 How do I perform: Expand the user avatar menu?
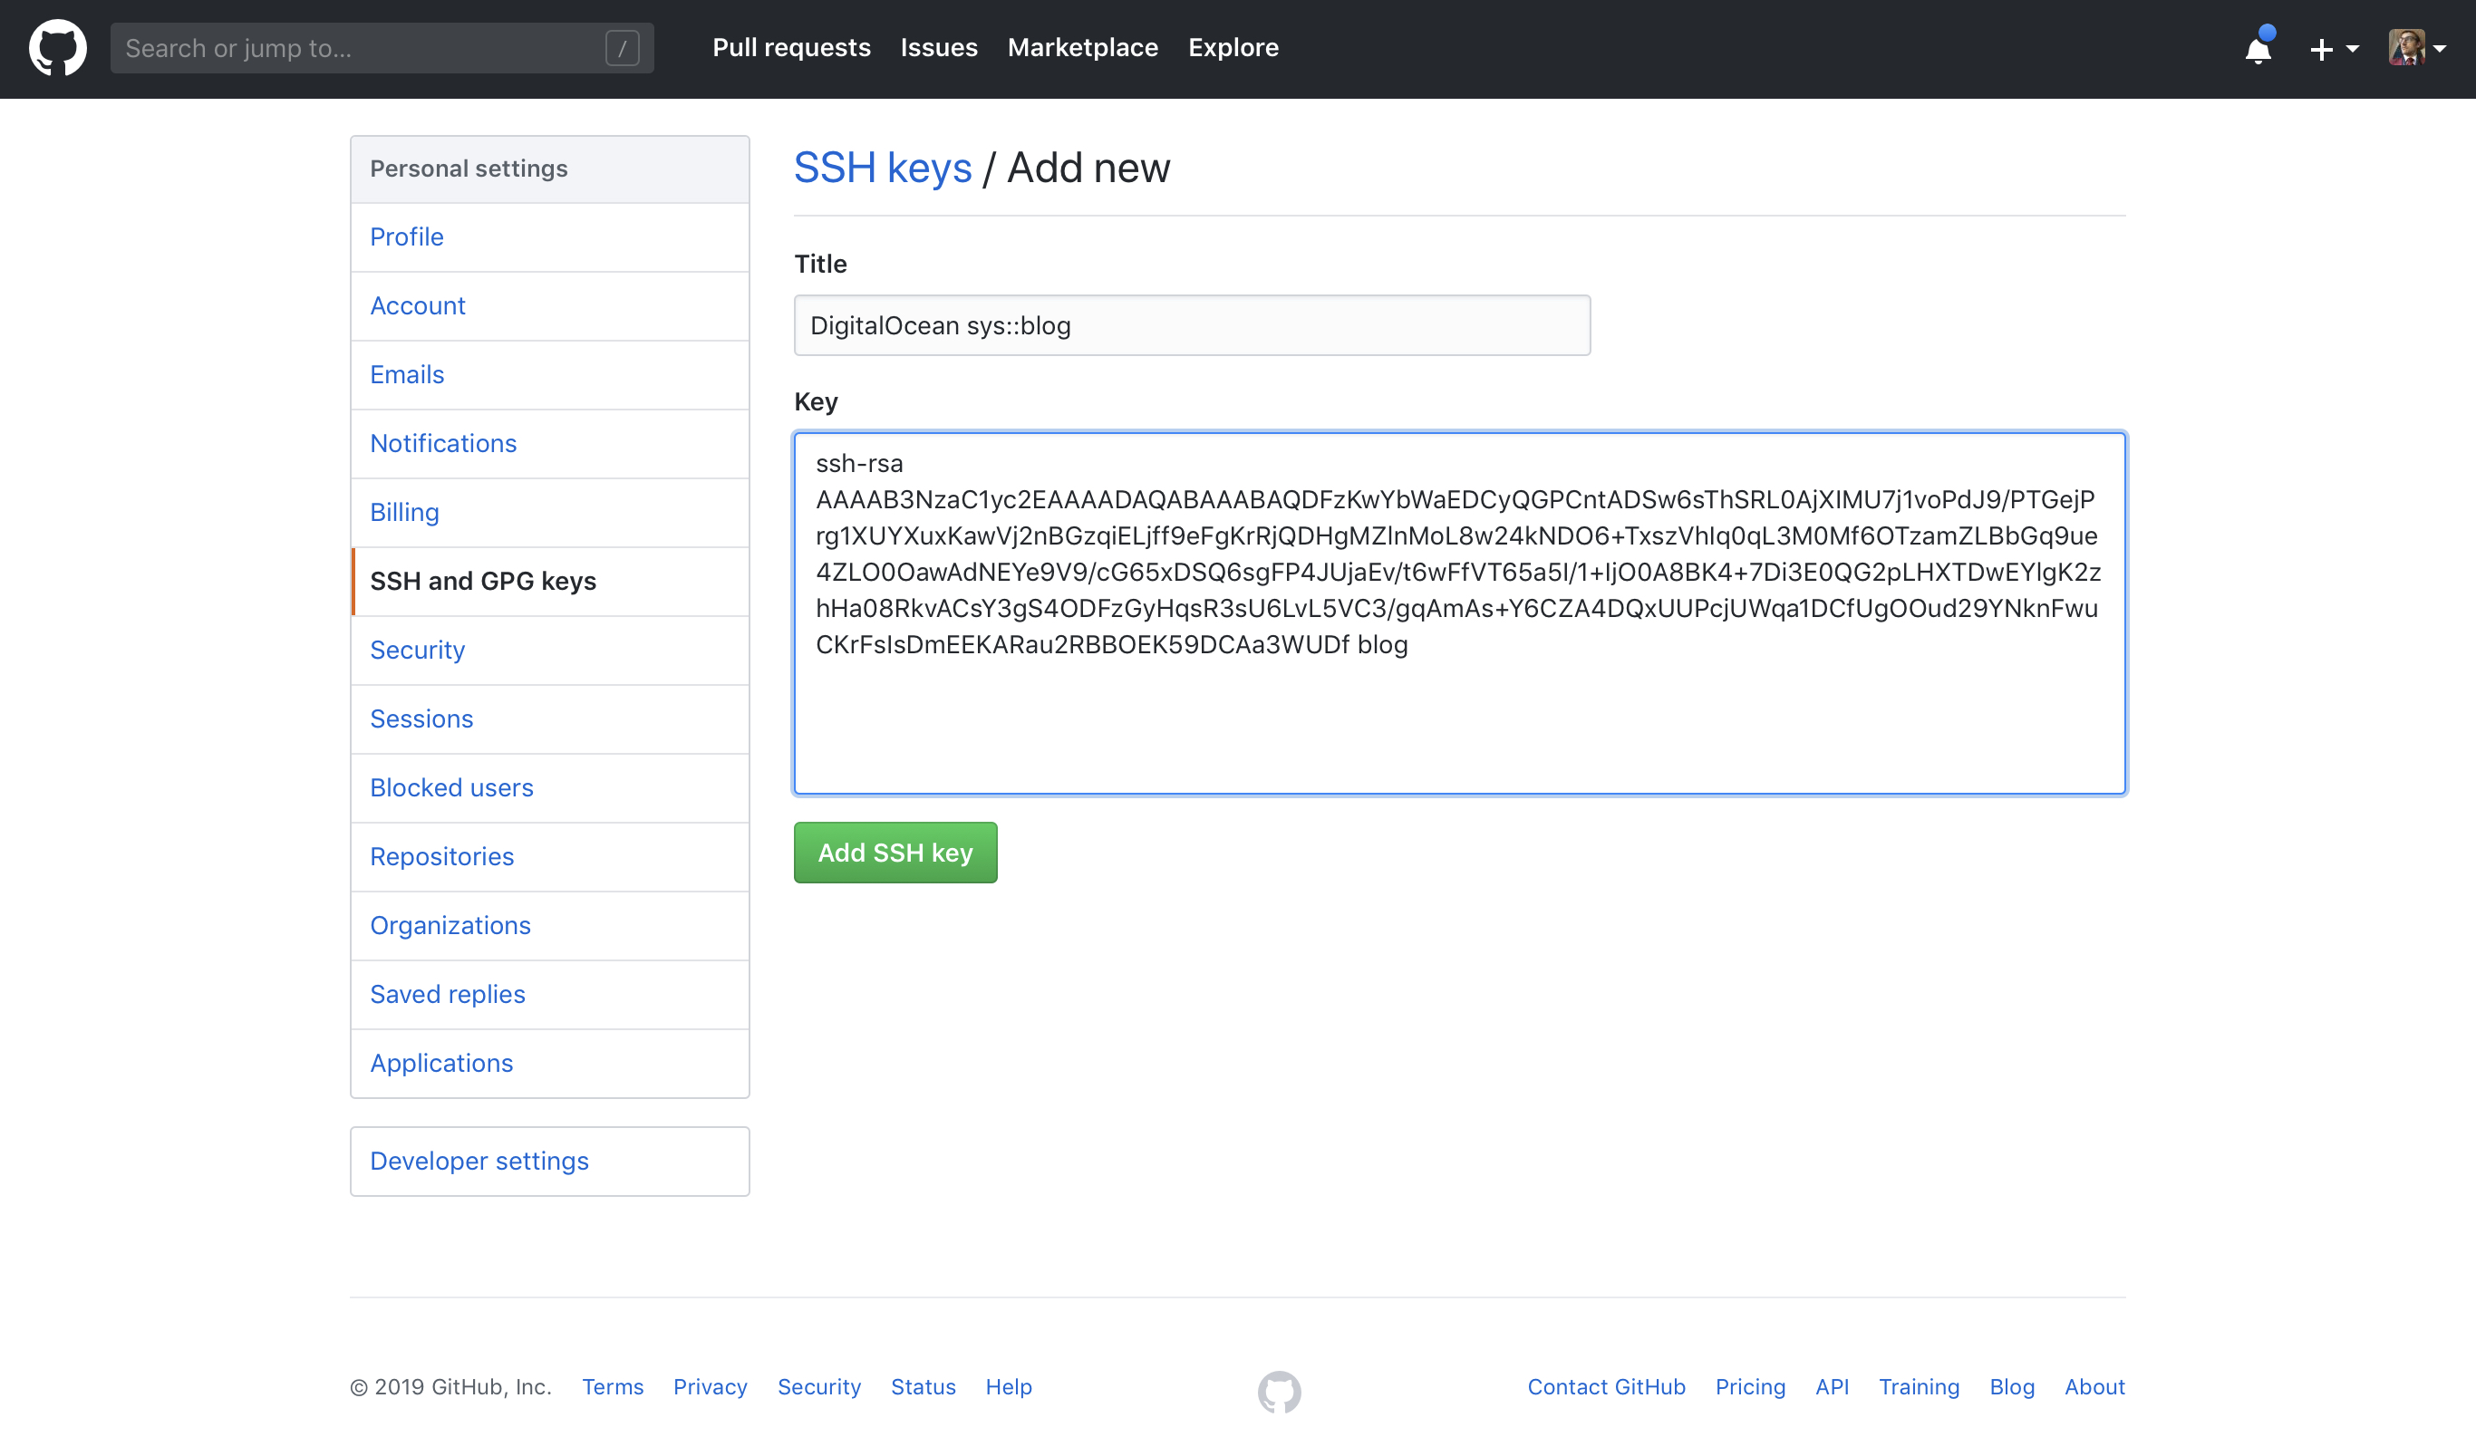[2416, 48]
